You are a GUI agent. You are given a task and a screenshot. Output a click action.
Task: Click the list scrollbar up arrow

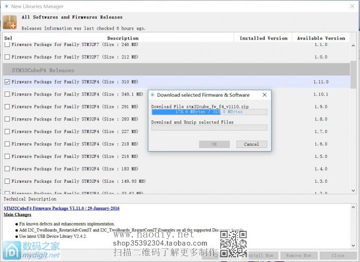pos(353,44)
